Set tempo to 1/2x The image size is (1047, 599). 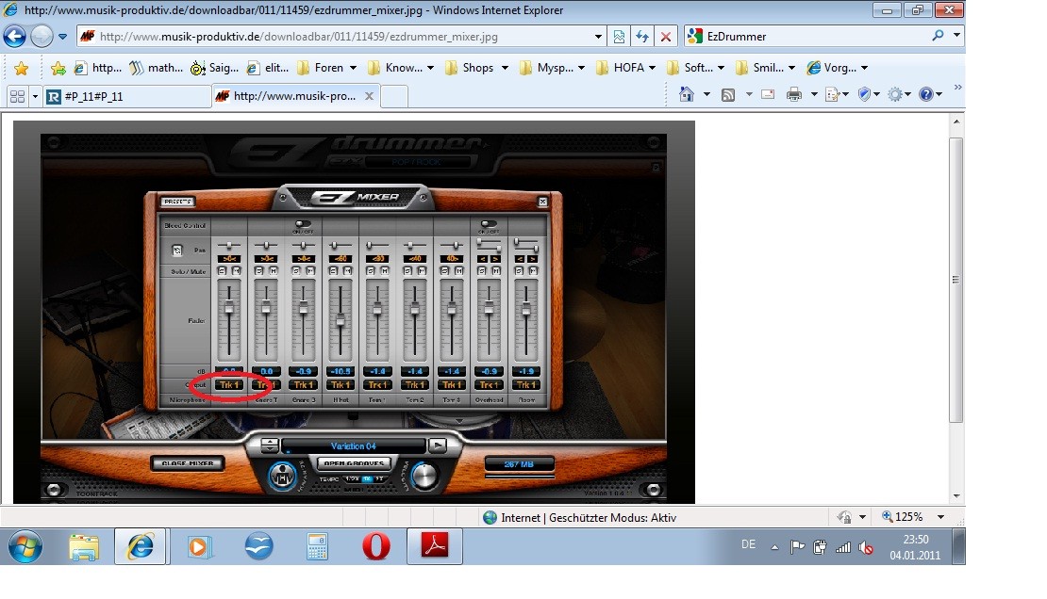click(353, 479)
